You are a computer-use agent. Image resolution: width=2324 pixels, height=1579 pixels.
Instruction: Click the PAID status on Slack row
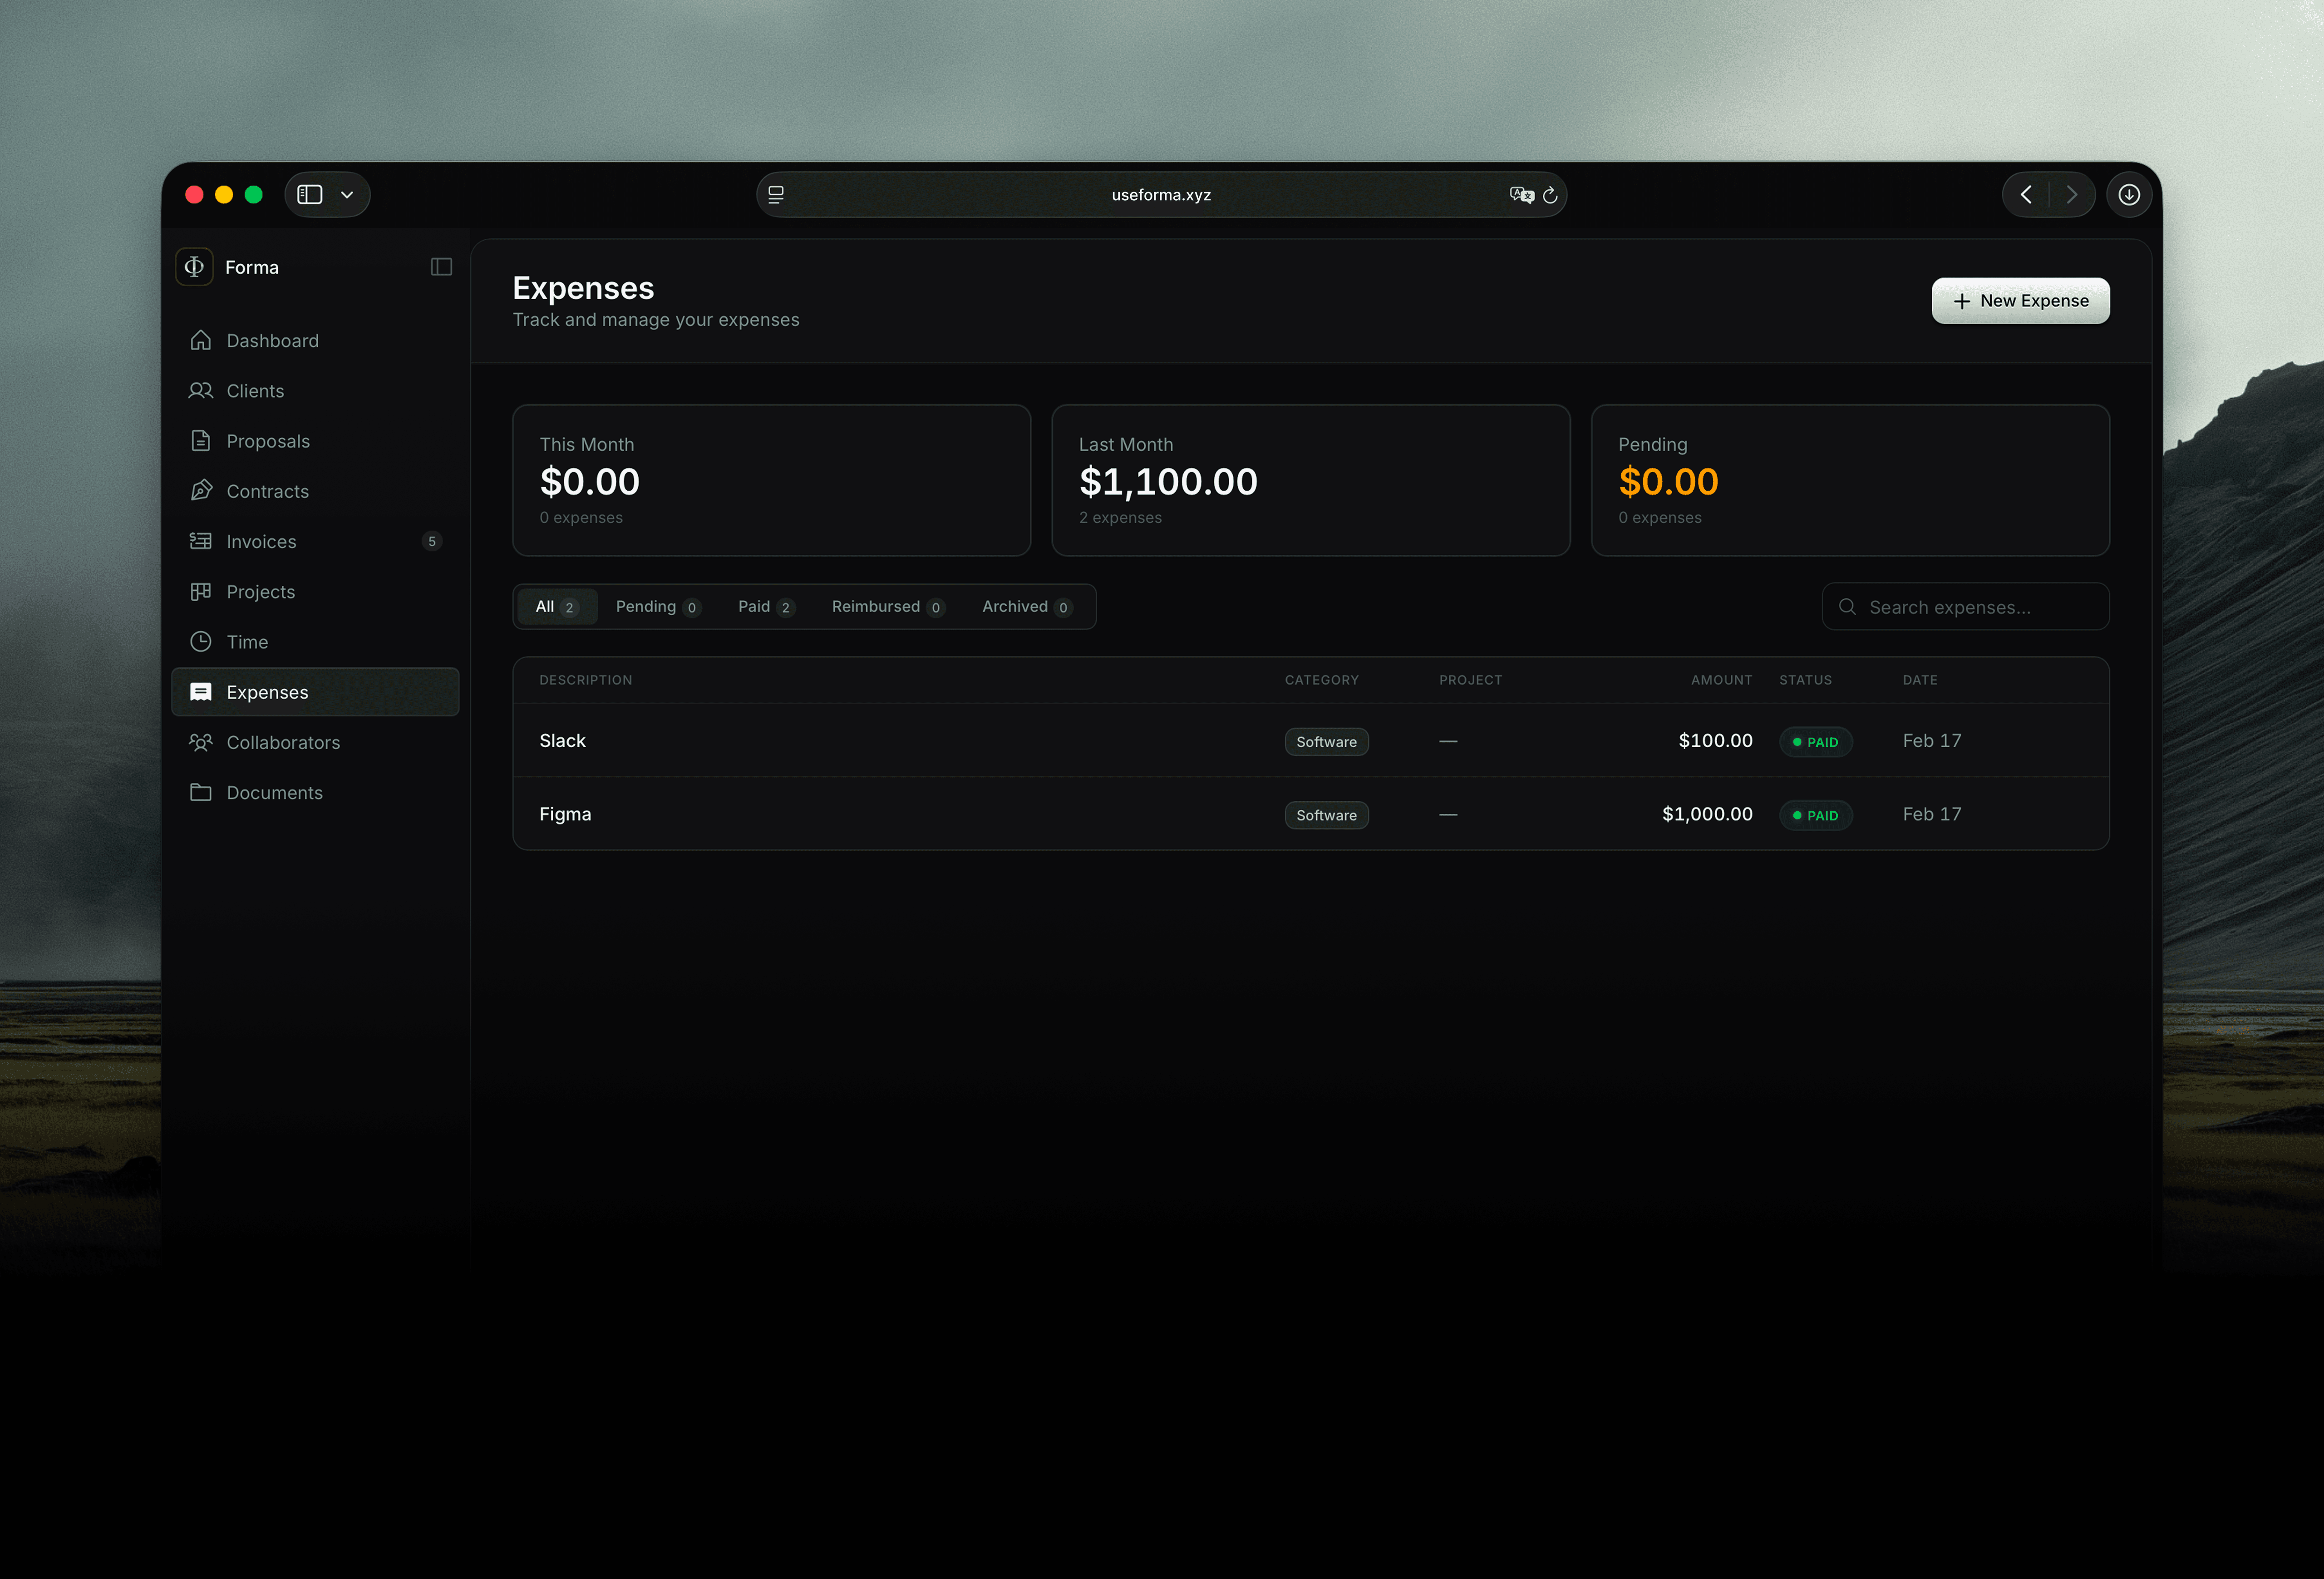tap(1815, 742)
